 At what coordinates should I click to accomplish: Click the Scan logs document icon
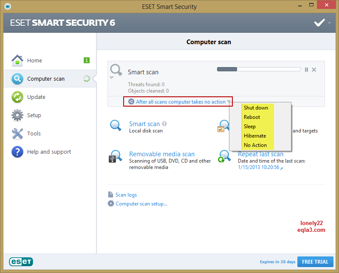click(x=110, y=194)
